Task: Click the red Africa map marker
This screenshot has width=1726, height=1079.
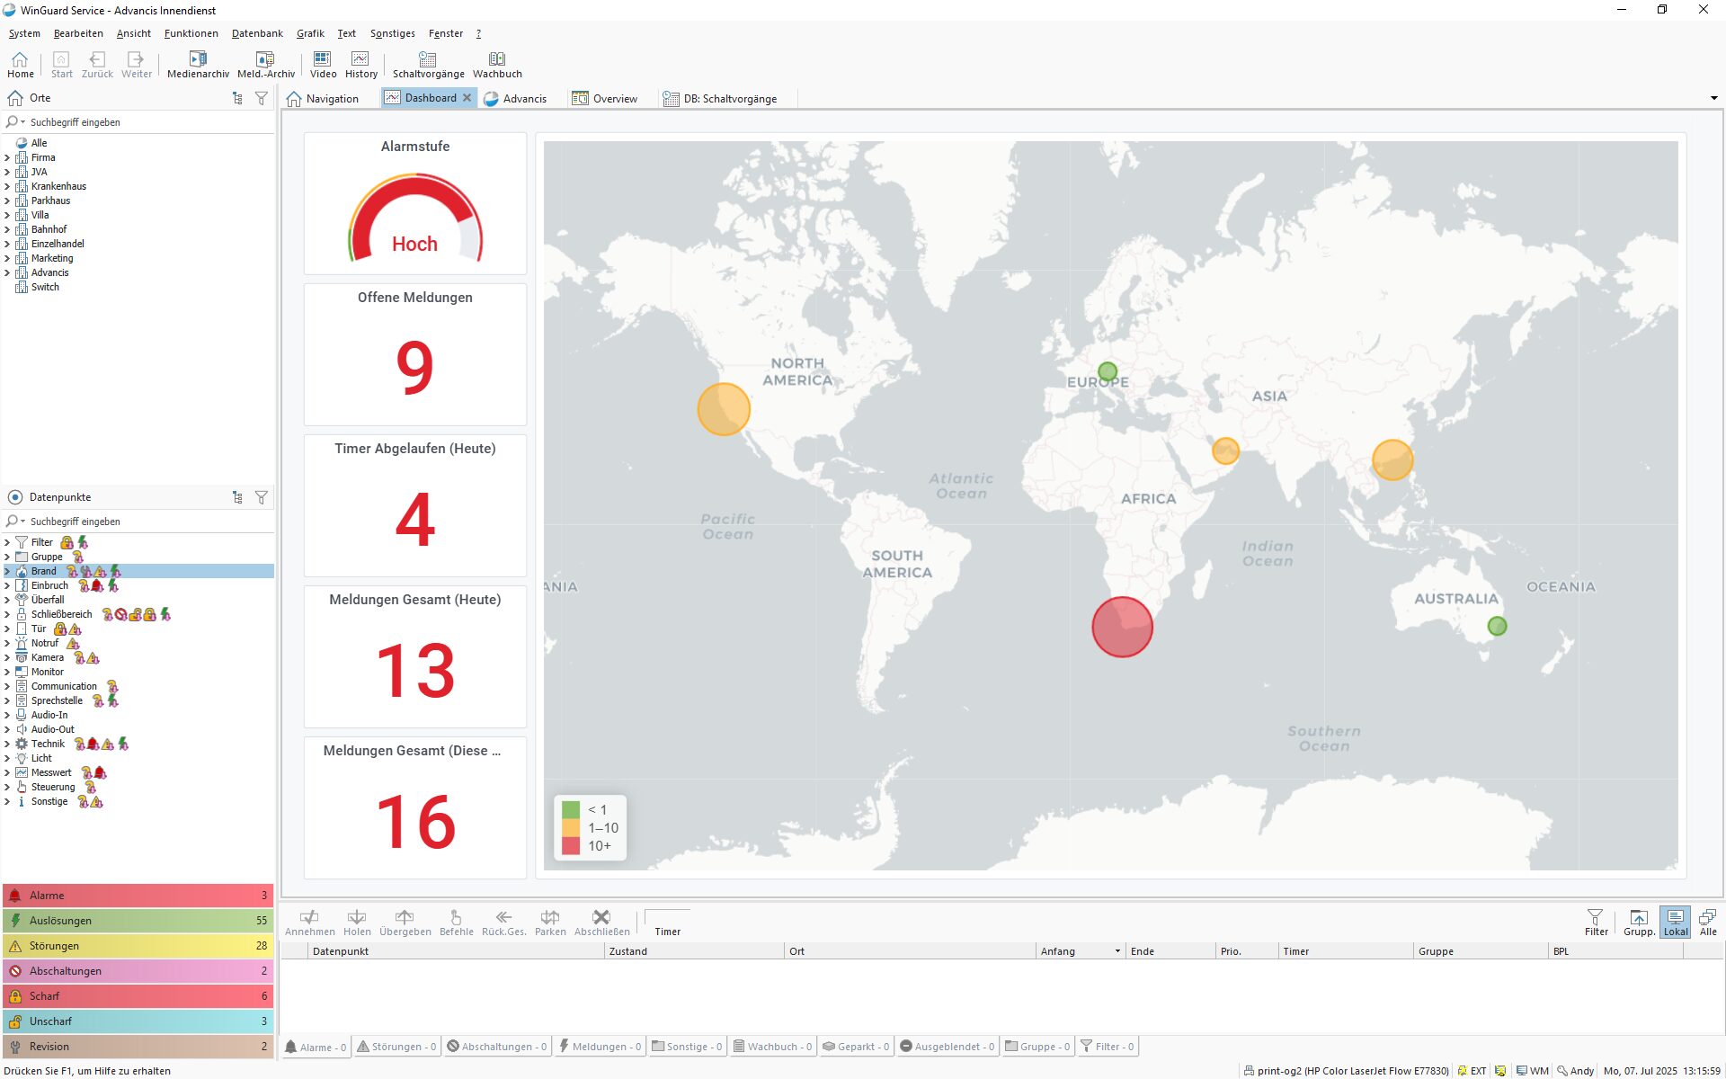Action: pyautogui.click(x=1122, y=627)
